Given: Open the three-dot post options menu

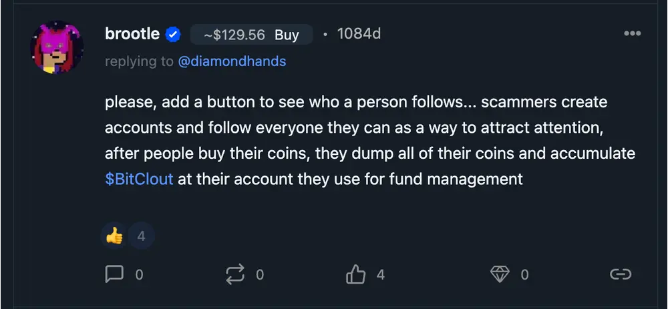Looking at the screenshot, I should pyautogui.click(x=631, y=34).
